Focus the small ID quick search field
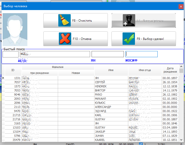This screenshot has width=185, height=145. pyautogui.click(x=11, y=54)
